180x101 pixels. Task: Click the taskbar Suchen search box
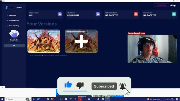point(18,99)
